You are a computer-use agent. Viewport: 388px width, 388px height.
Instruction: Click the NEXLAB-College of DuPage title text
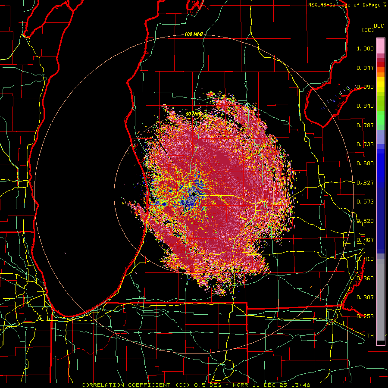coord(344,5)
